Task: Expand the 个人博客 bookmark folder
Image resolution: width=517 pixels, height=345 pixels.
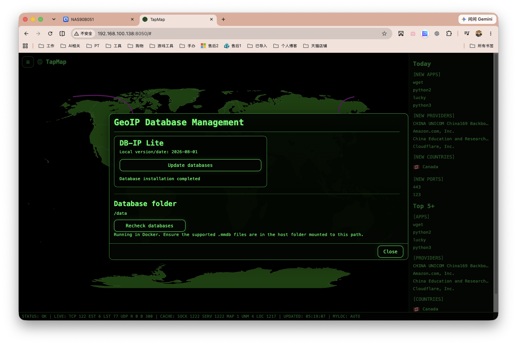Action: click(x=285, y=46)
